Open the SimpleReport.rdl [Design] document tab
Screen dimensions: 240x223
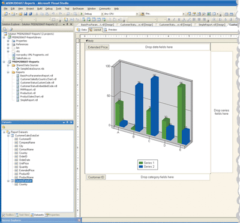(212, 25)
